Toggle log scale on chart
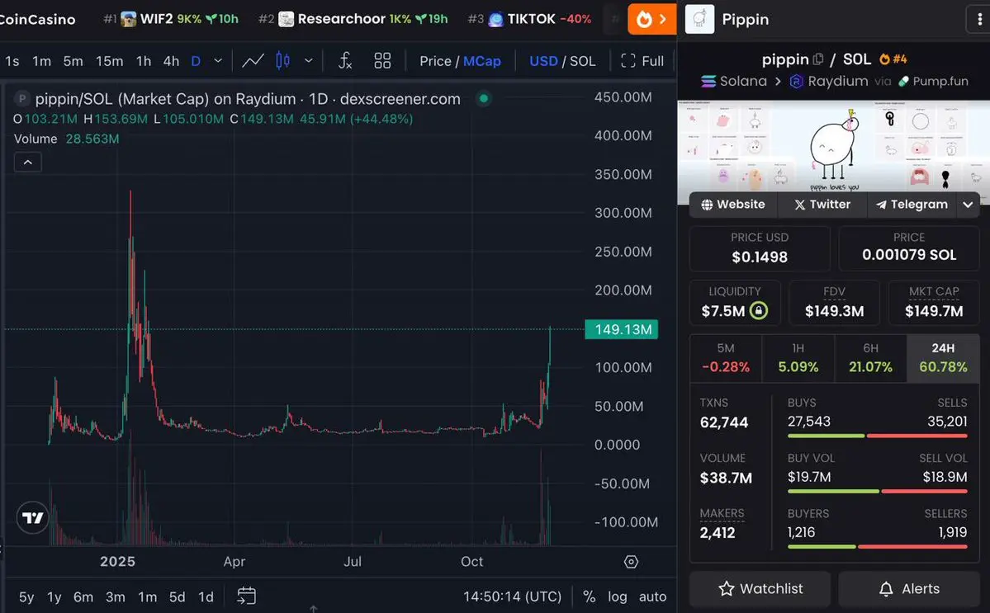The image size is (990, 613). coord(618,596)
